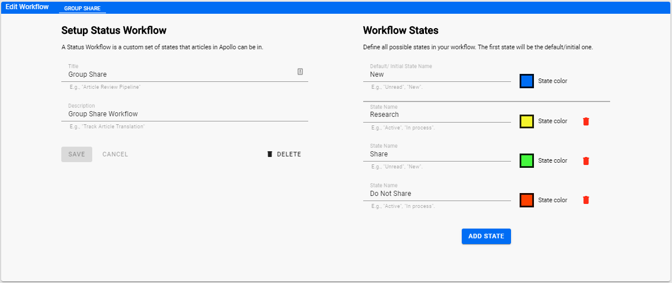The image size is (672, 283).
Task: Click the contact card icon in Title field
Action: pos(300,72)
